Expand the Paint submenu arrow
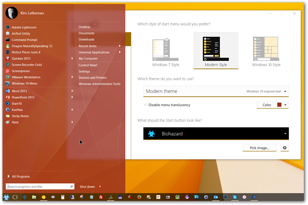Screen dimensions: 308x205 coord(72,122)
